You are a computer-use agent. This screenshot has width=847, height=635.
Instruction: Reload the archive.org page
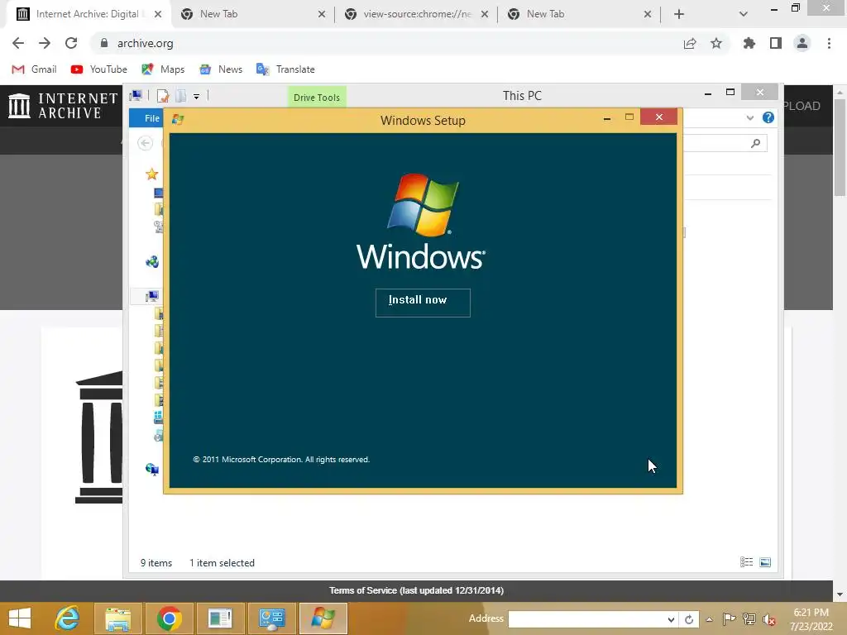(x=71, y=43)
